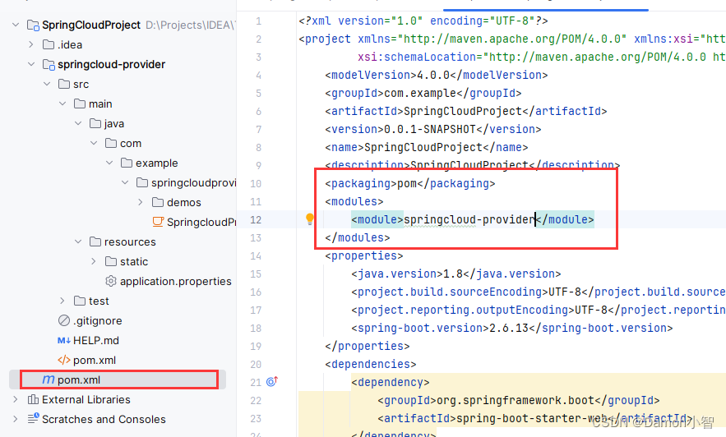Click the packaging tag on line 10
The image size is (726, 437).
(361, 183)
